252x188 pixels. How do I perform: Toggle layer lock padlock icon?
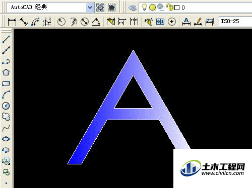click(x=170, y=7)
